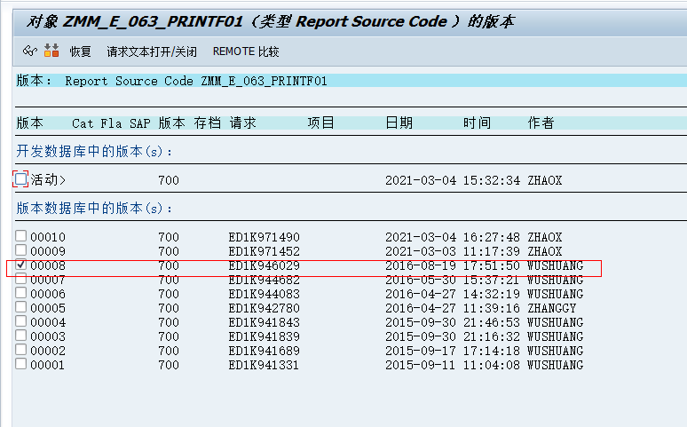Click request ED1K941331
Viewport: 687px width, 427px height.
(265, 365)
